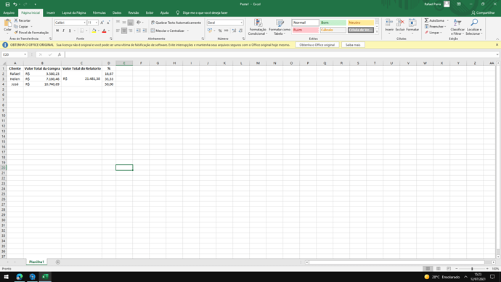Open the Geral number format dropdown

241,23
